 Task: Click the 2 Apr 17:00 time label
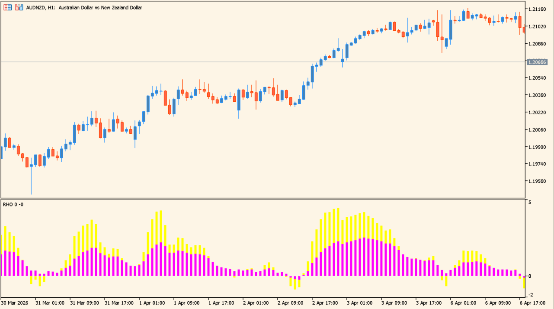pos(325,303)
